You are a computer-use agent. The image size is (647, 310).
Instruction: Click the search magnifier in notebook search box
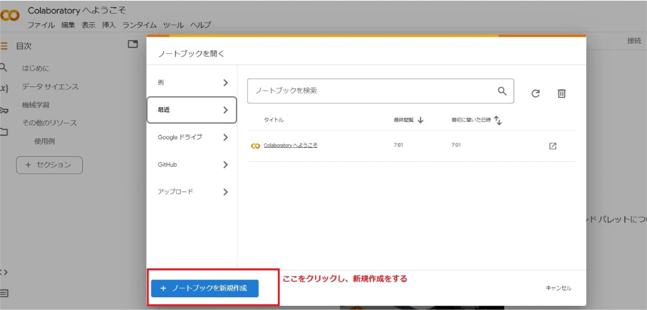(x=502, y=91)
